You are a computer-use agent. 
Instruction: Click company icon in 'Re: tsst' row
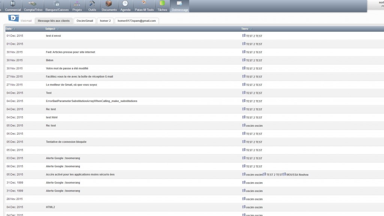(244, 125)
